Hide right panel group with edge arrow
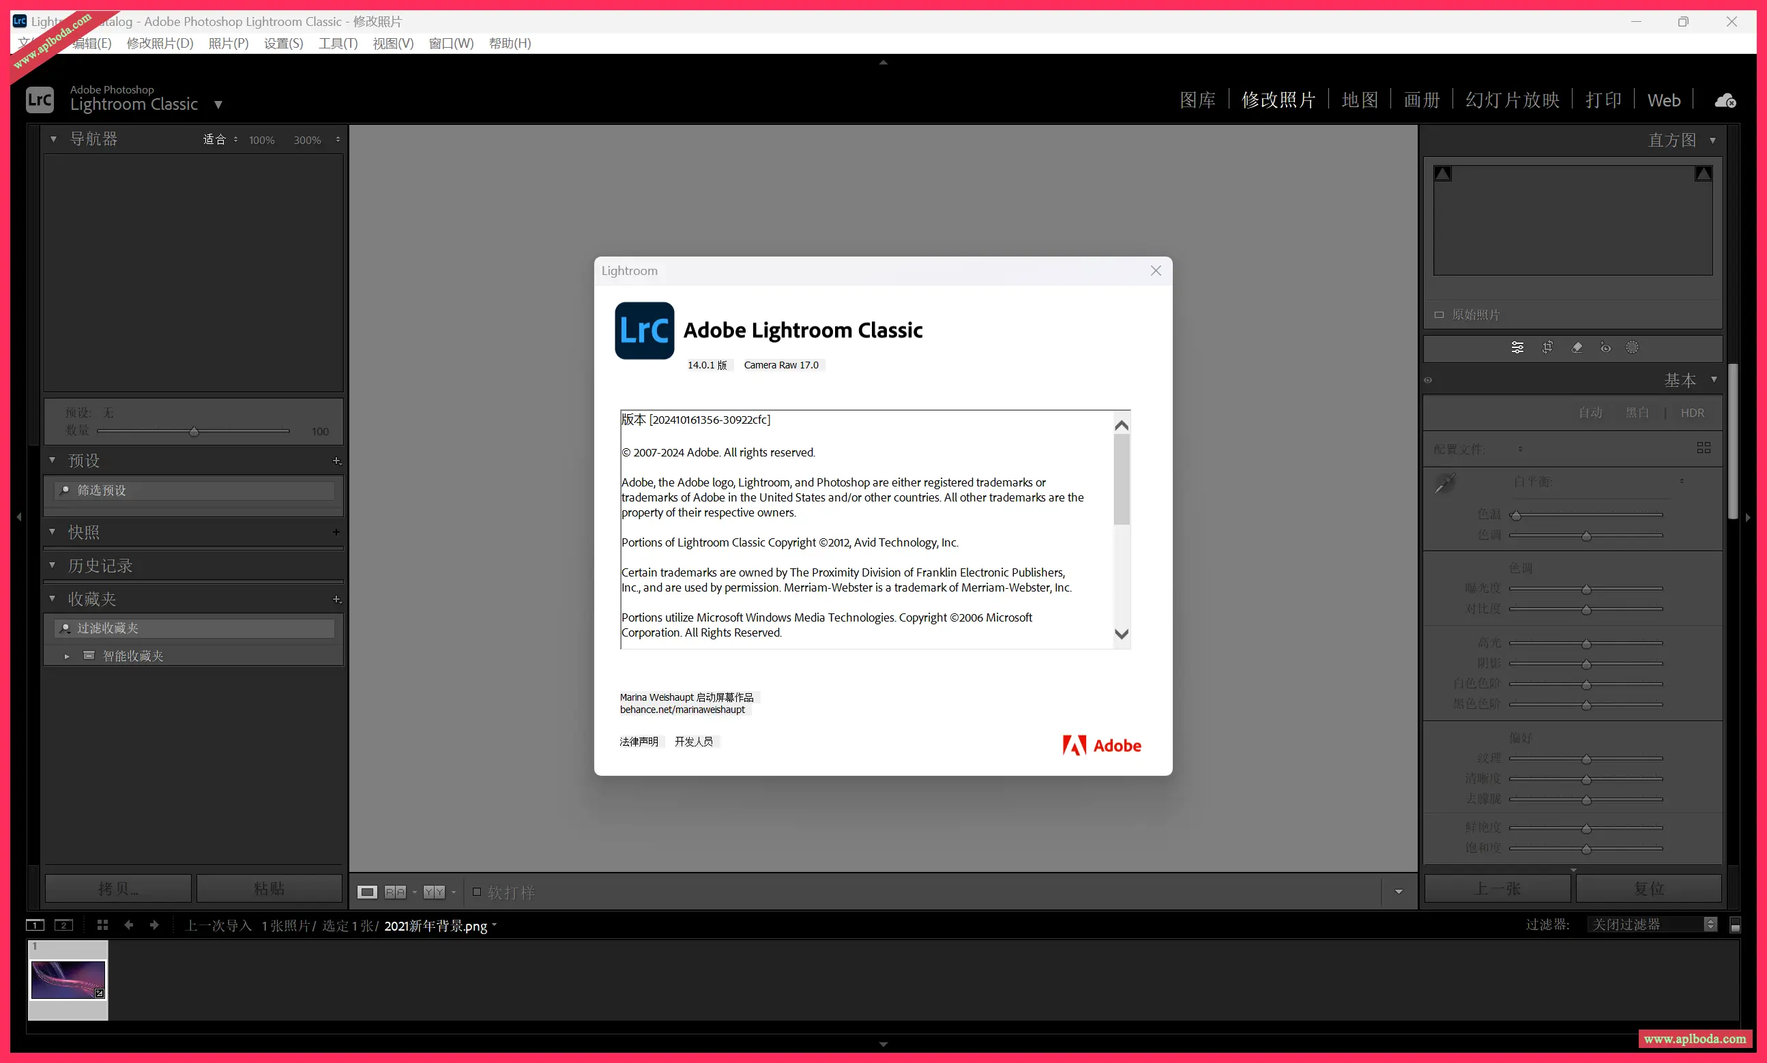Screen dimensions: 1767x1063 tap(1748, 516)
